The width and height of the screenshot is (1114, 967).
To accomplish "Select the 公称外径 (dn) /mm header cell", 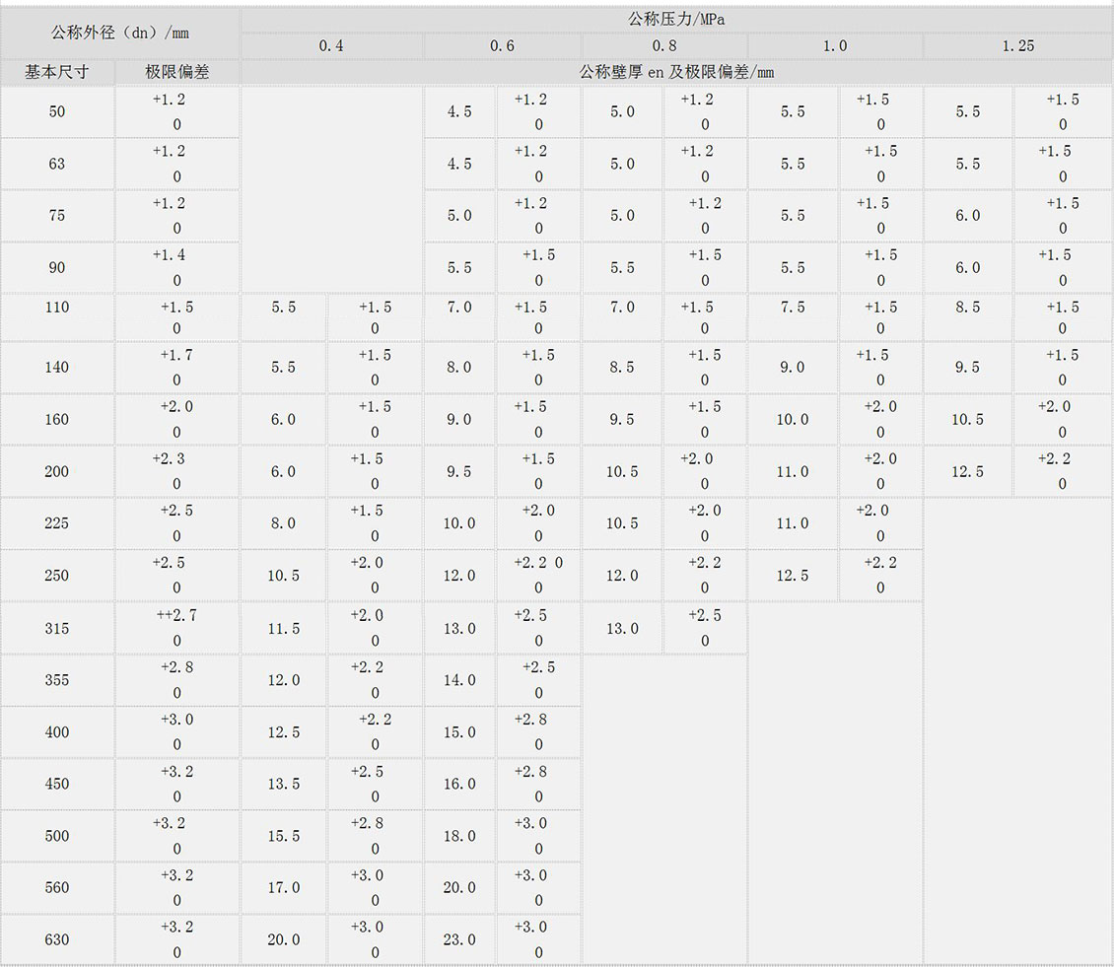I will coord(119,33).
